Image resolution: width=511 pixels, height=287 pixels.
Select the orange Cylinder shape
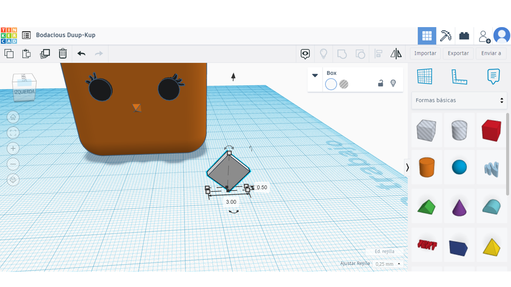click(x=426, y=167)
